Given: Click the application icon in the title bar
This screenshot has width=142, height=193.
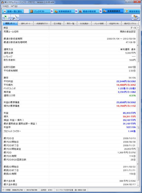Looking at the screenshot, I should point(2,2).
